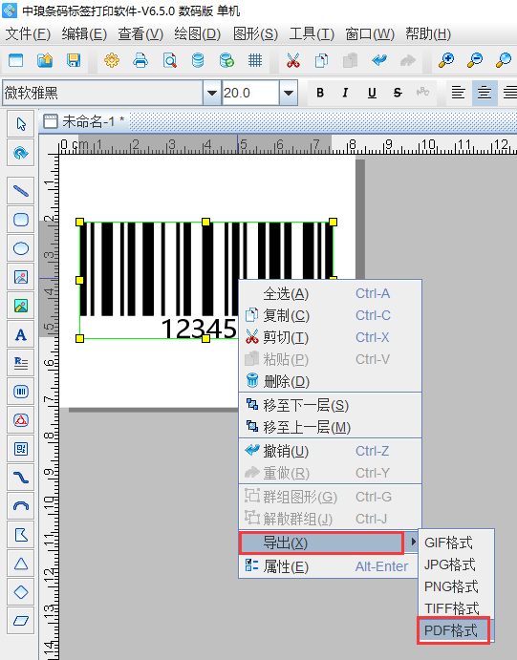Switch to the 未命名-1 document tab

coord(84,121)
